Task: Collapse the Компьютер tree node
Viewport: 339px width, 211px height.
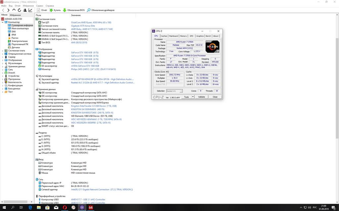Action: point(2,22)
